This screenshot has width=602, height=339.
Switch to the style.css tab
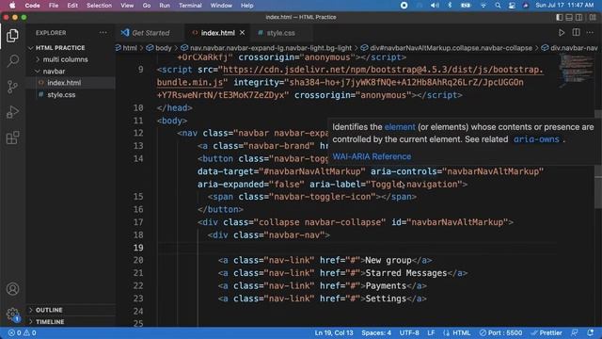pyautogui.click(x=280, y=33)
